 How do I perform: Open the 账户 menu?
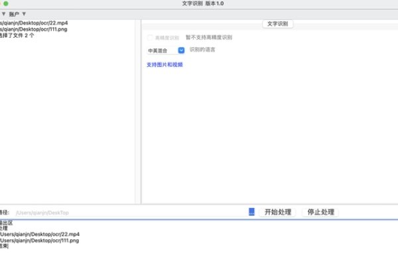tap(17, 14)
